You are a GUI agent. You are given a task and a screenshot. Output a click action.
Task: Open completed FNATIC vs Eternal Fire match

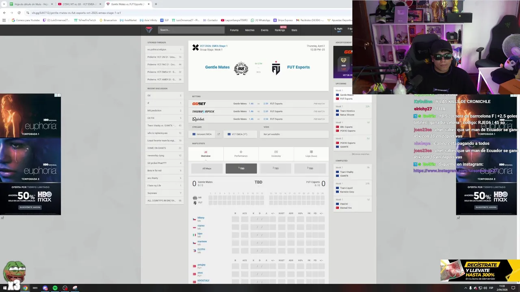[353, 204]
